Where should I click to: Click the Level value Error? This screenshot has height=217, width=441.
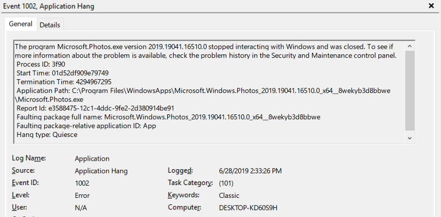coord(82,196)
